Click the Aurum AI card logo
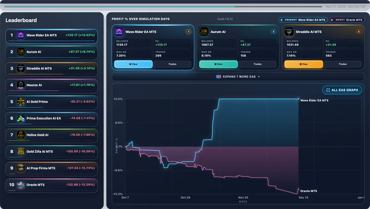Screen dimensions: 370x209 point(204,32)
